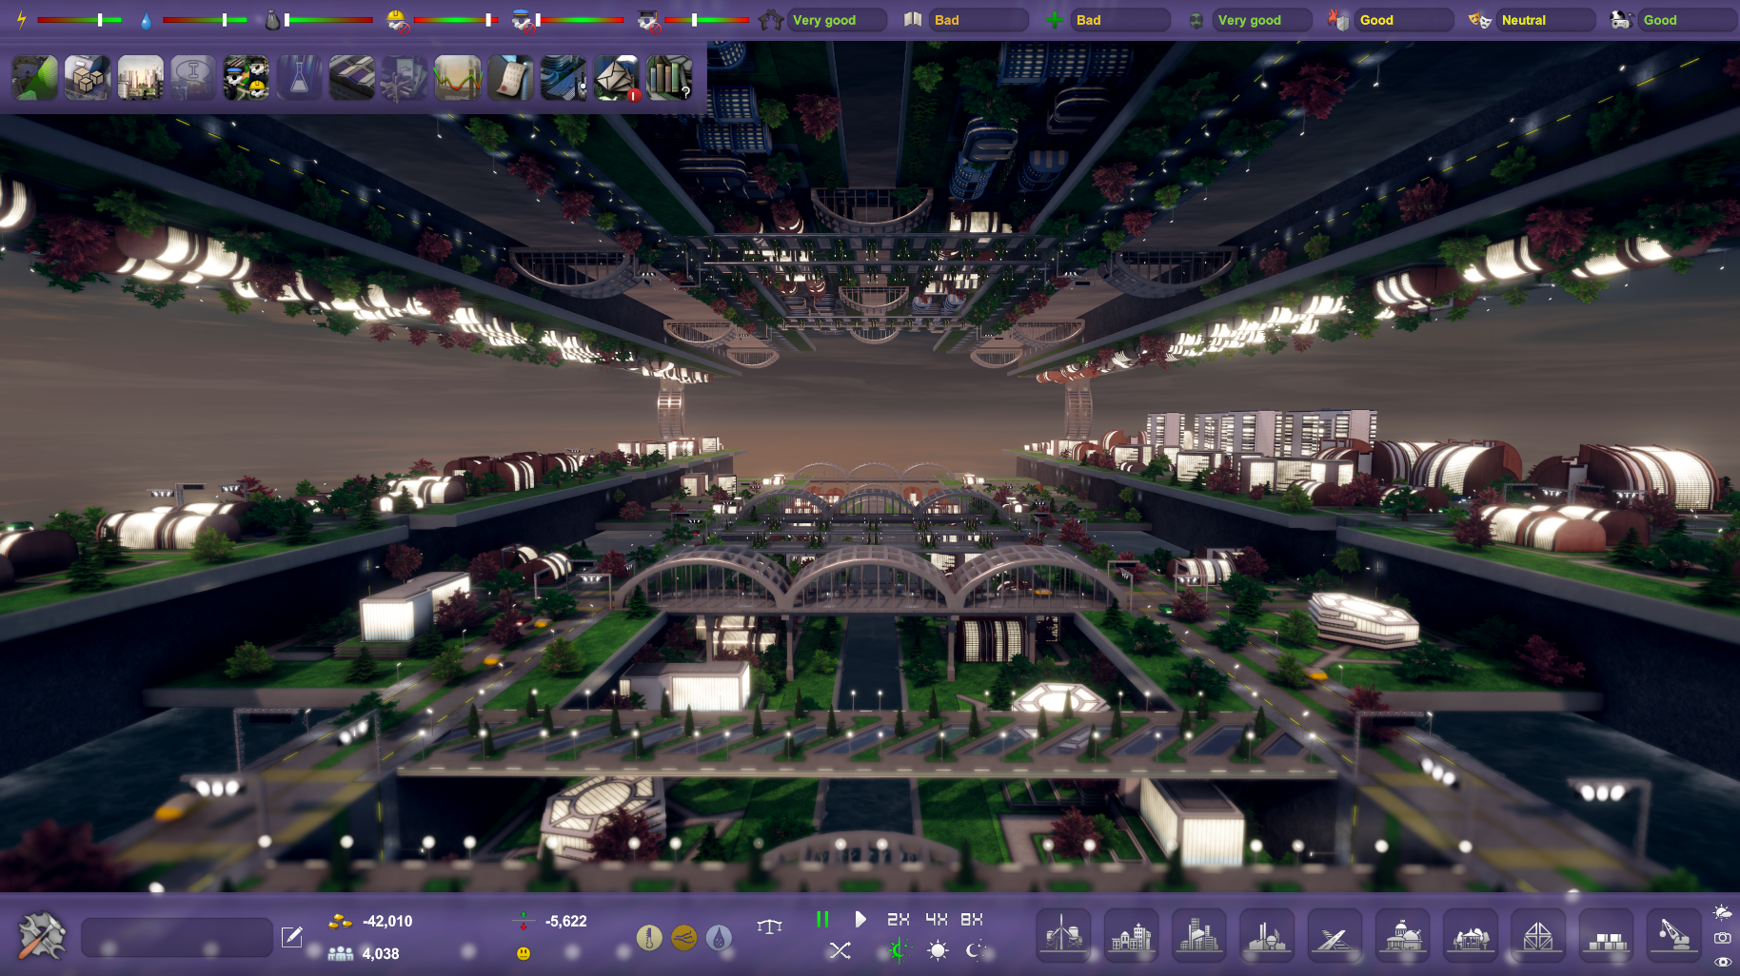This screenshot has width=1740, height=976.
Task: Switch lighting to night moon
Action: click(x=975, y=950)
